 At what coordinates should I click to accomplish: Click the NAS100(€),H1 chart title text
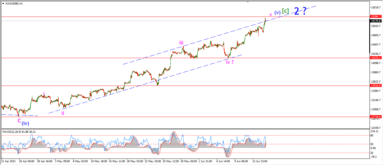pos(14,3)
